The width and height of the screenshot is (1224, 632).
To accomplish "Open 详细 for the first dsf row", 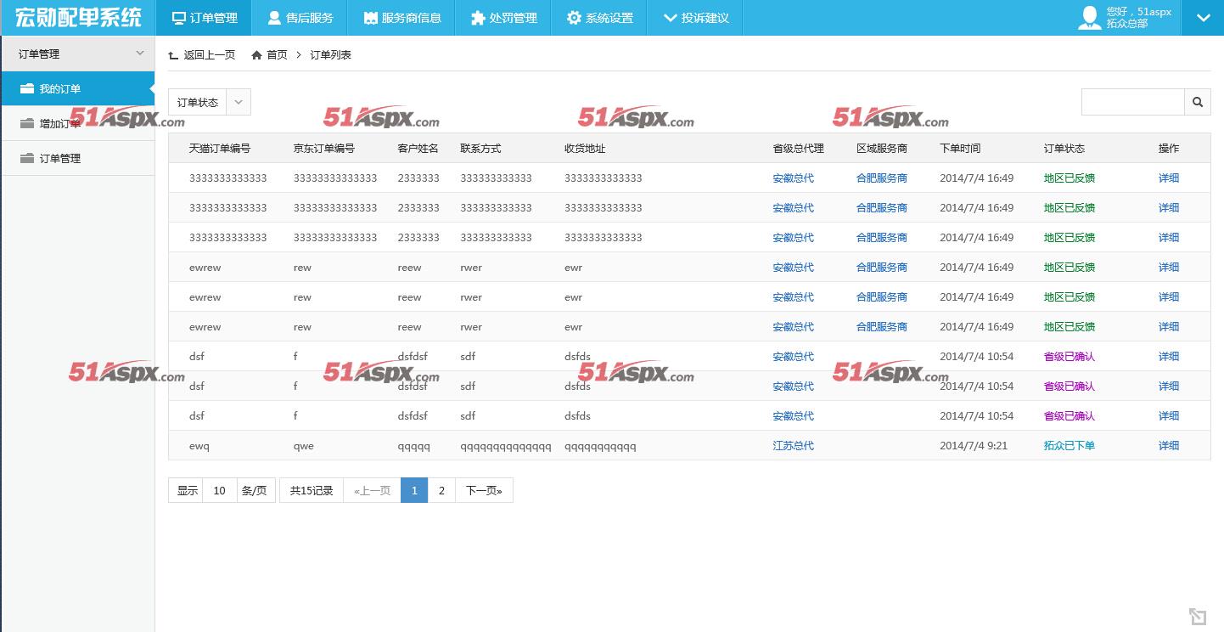I will [1169, 356].
